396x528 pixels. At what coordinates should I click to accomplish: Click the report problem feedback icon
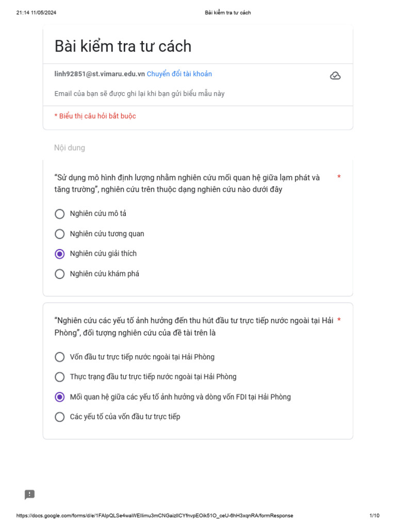[x=30, y=494]
